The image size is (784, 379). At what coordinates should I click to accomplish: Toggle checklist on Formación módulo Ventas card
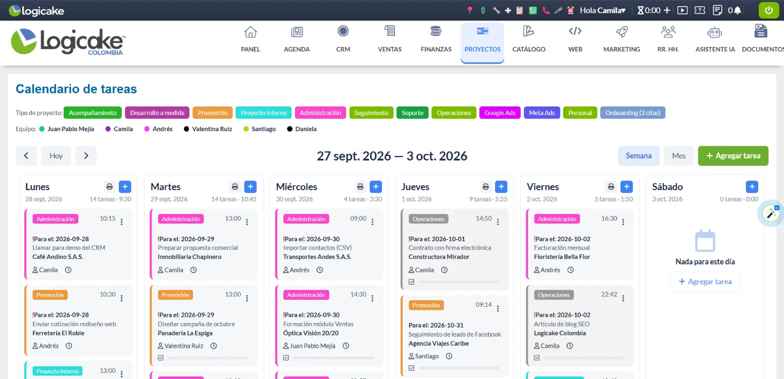286,358
